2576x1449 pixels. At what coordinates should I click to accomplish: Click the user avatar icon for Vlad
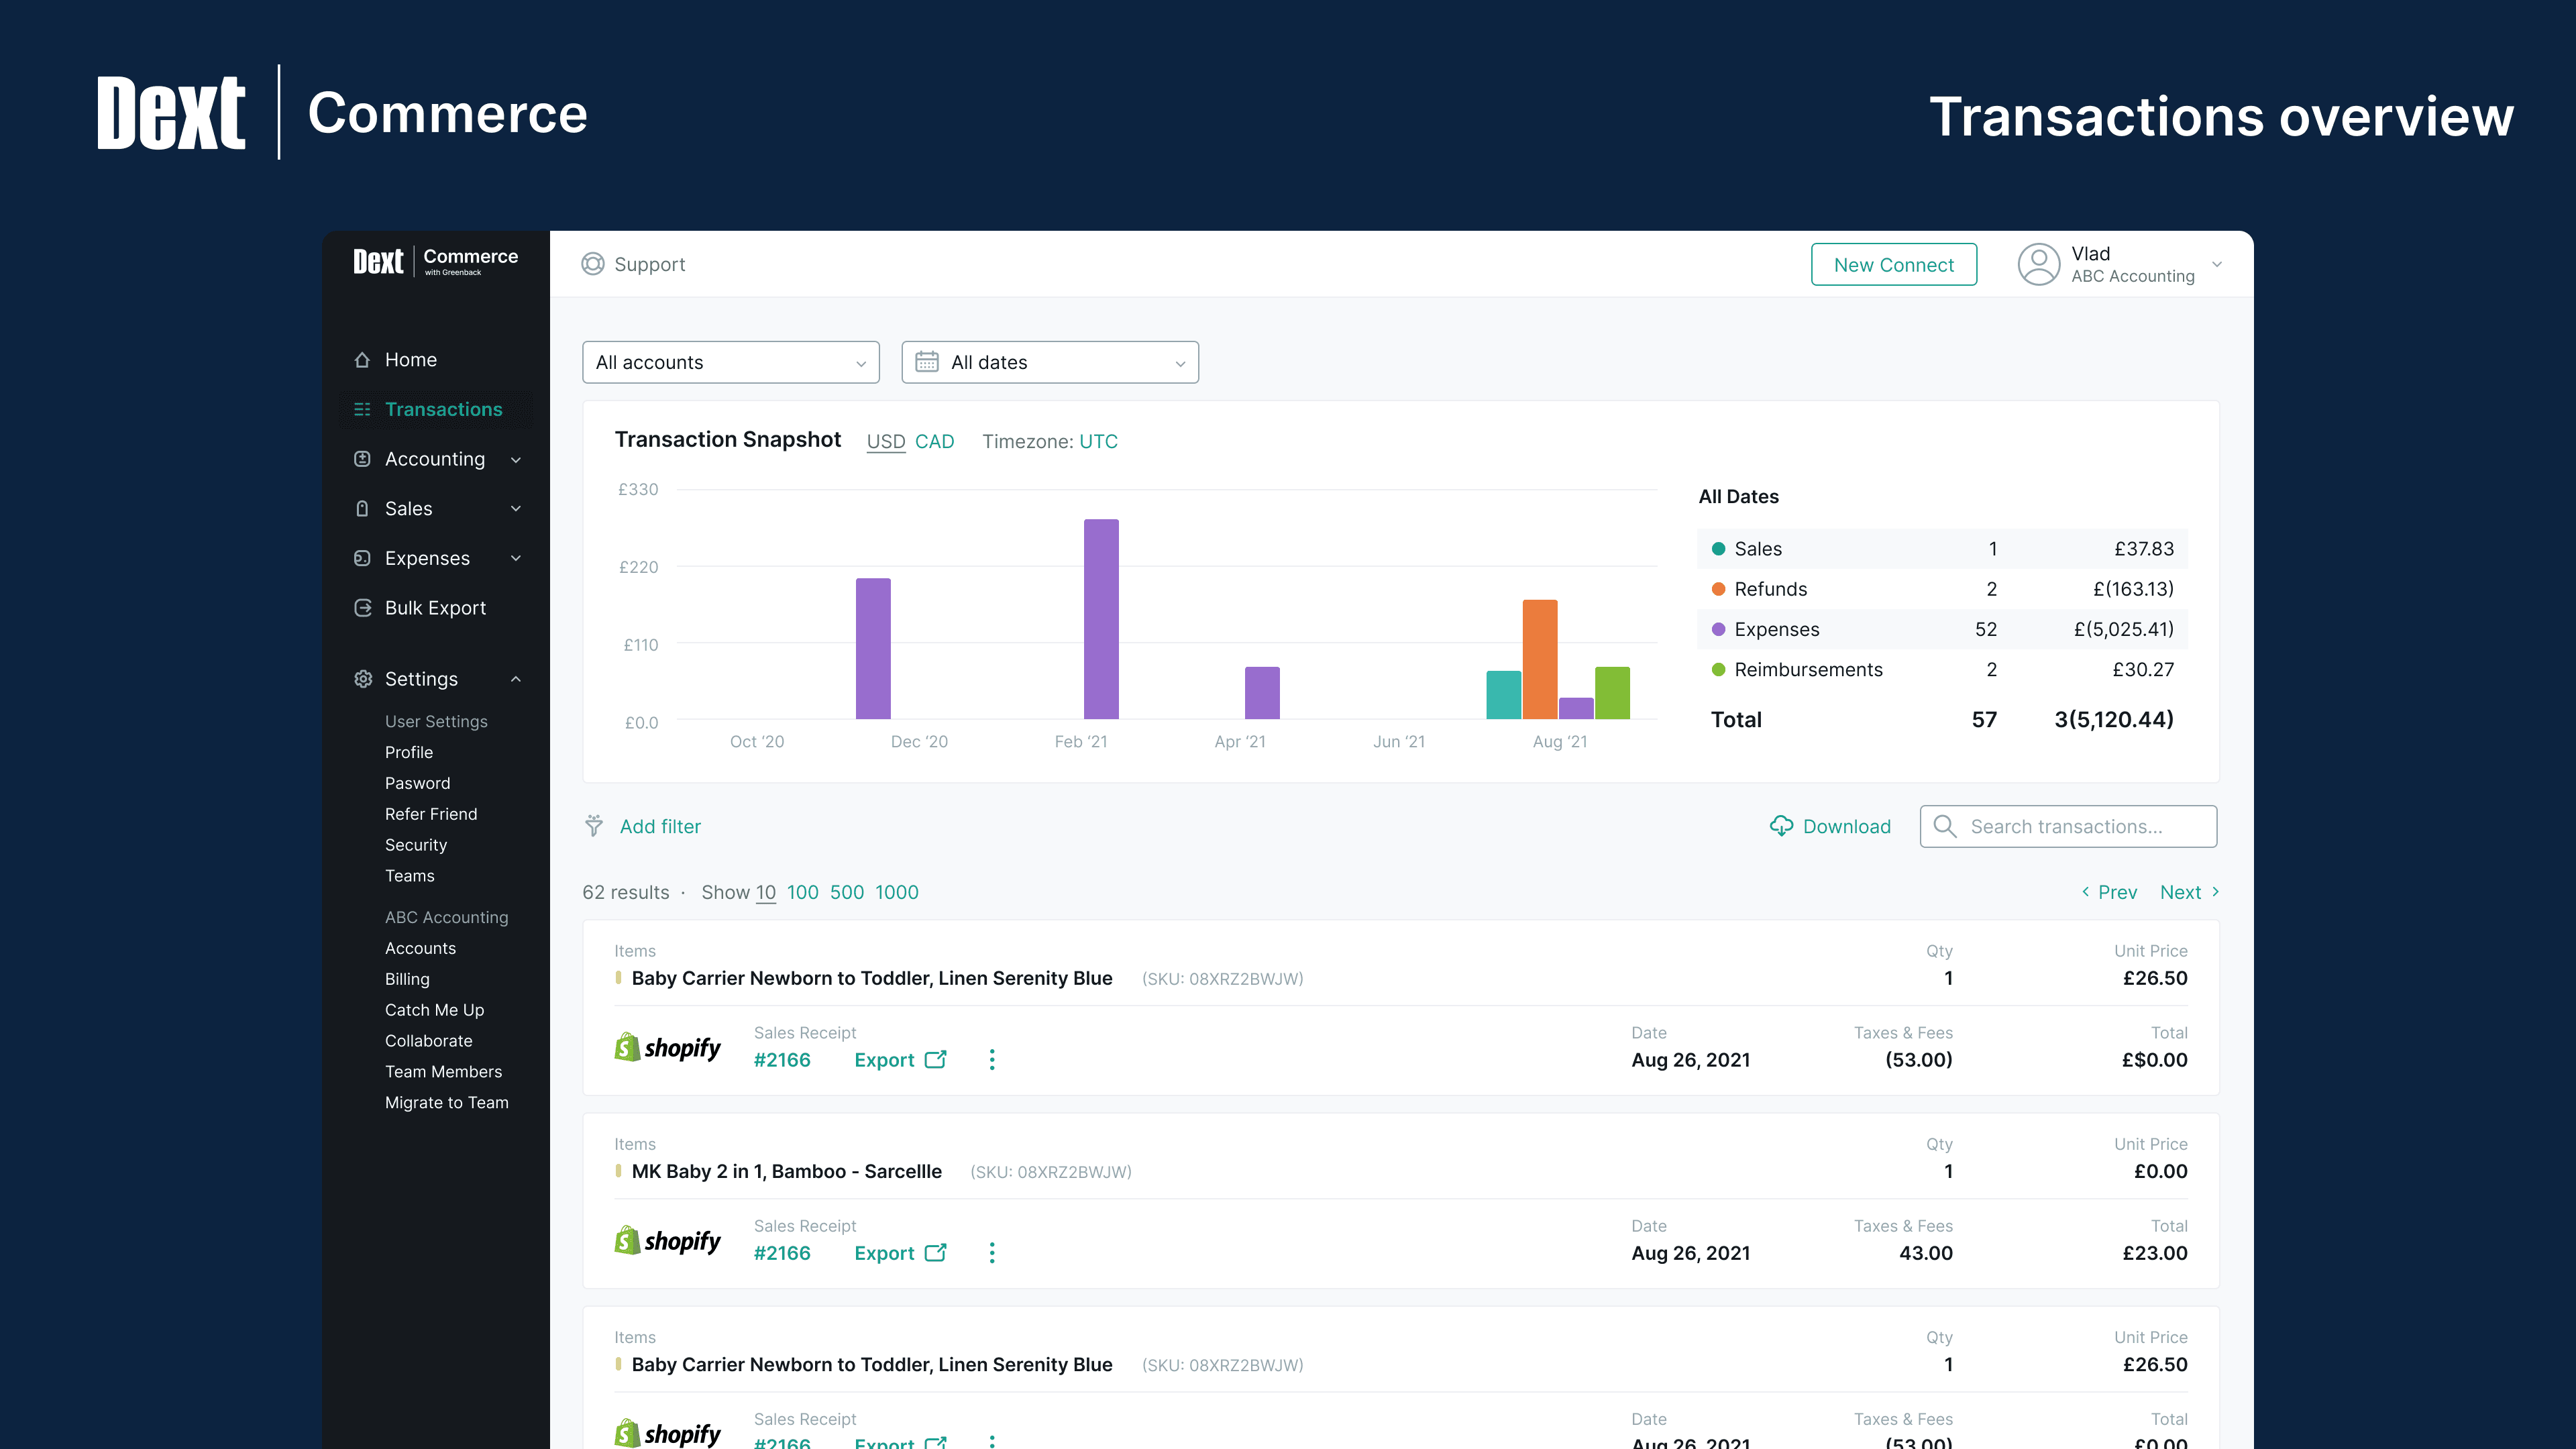[2038, 264]
